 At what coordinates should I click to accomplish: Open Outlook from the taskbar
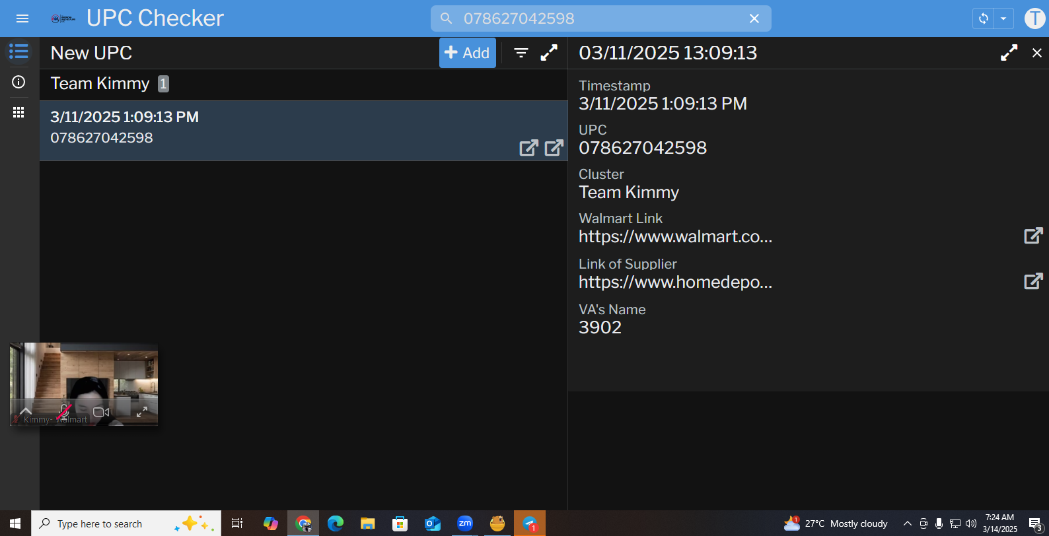pos(433,523)
